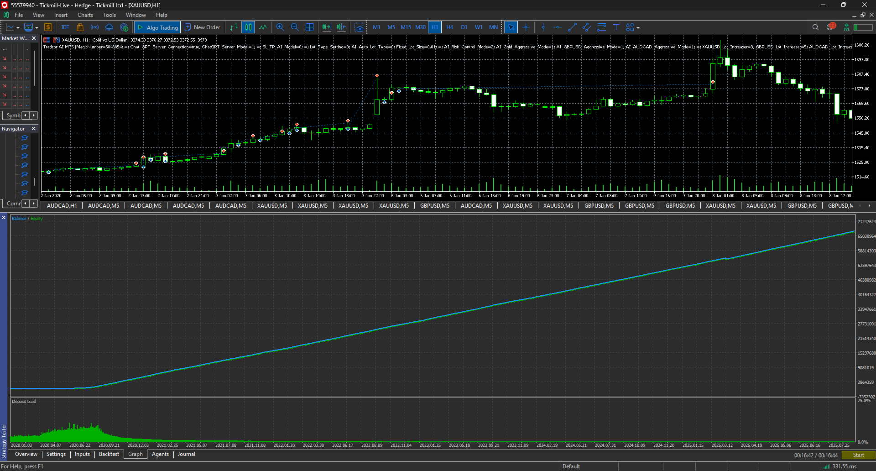The height and width of the screenshot is (471, 876).
Task: Close the Market Watch panel
Action: [x=34, y=38]
